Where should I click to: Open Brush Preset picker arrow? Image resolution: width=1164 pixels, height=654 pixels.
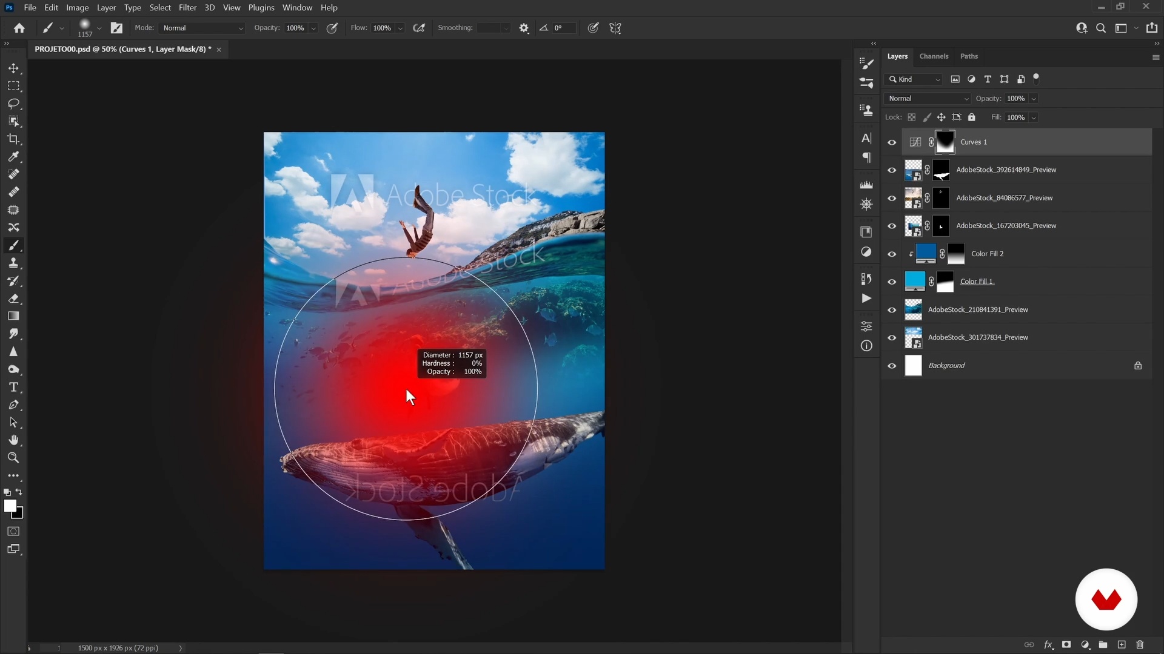(99, 28)
